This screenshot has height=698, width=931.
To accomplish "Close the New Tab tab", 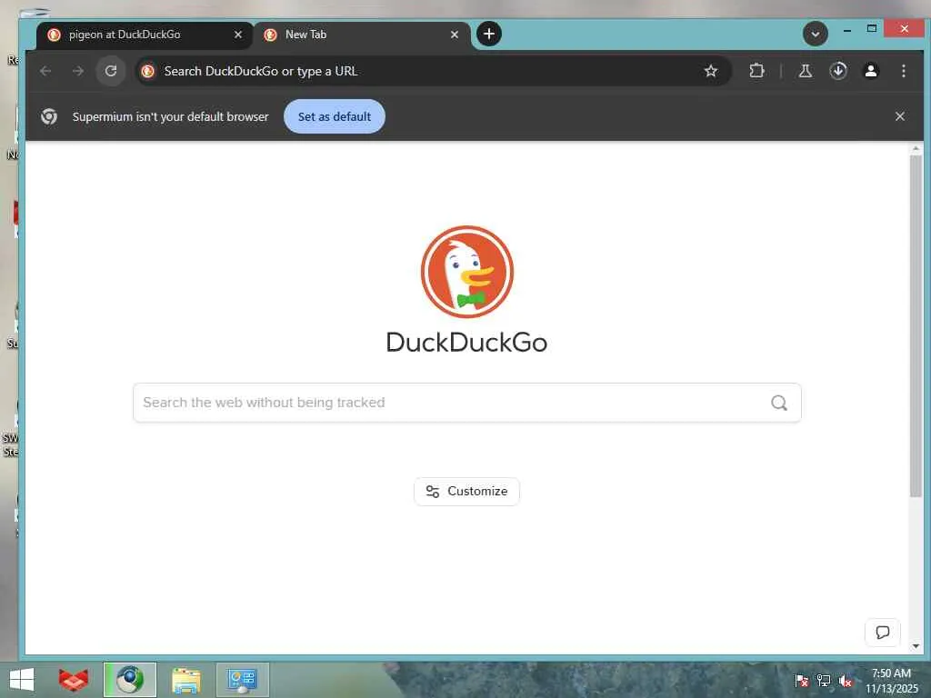I will coord(455,35).
